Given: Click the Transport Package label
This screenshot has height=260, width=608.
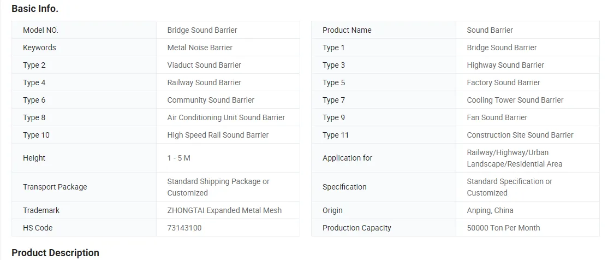Looking at the screenshot, I should tap(55, 187).
